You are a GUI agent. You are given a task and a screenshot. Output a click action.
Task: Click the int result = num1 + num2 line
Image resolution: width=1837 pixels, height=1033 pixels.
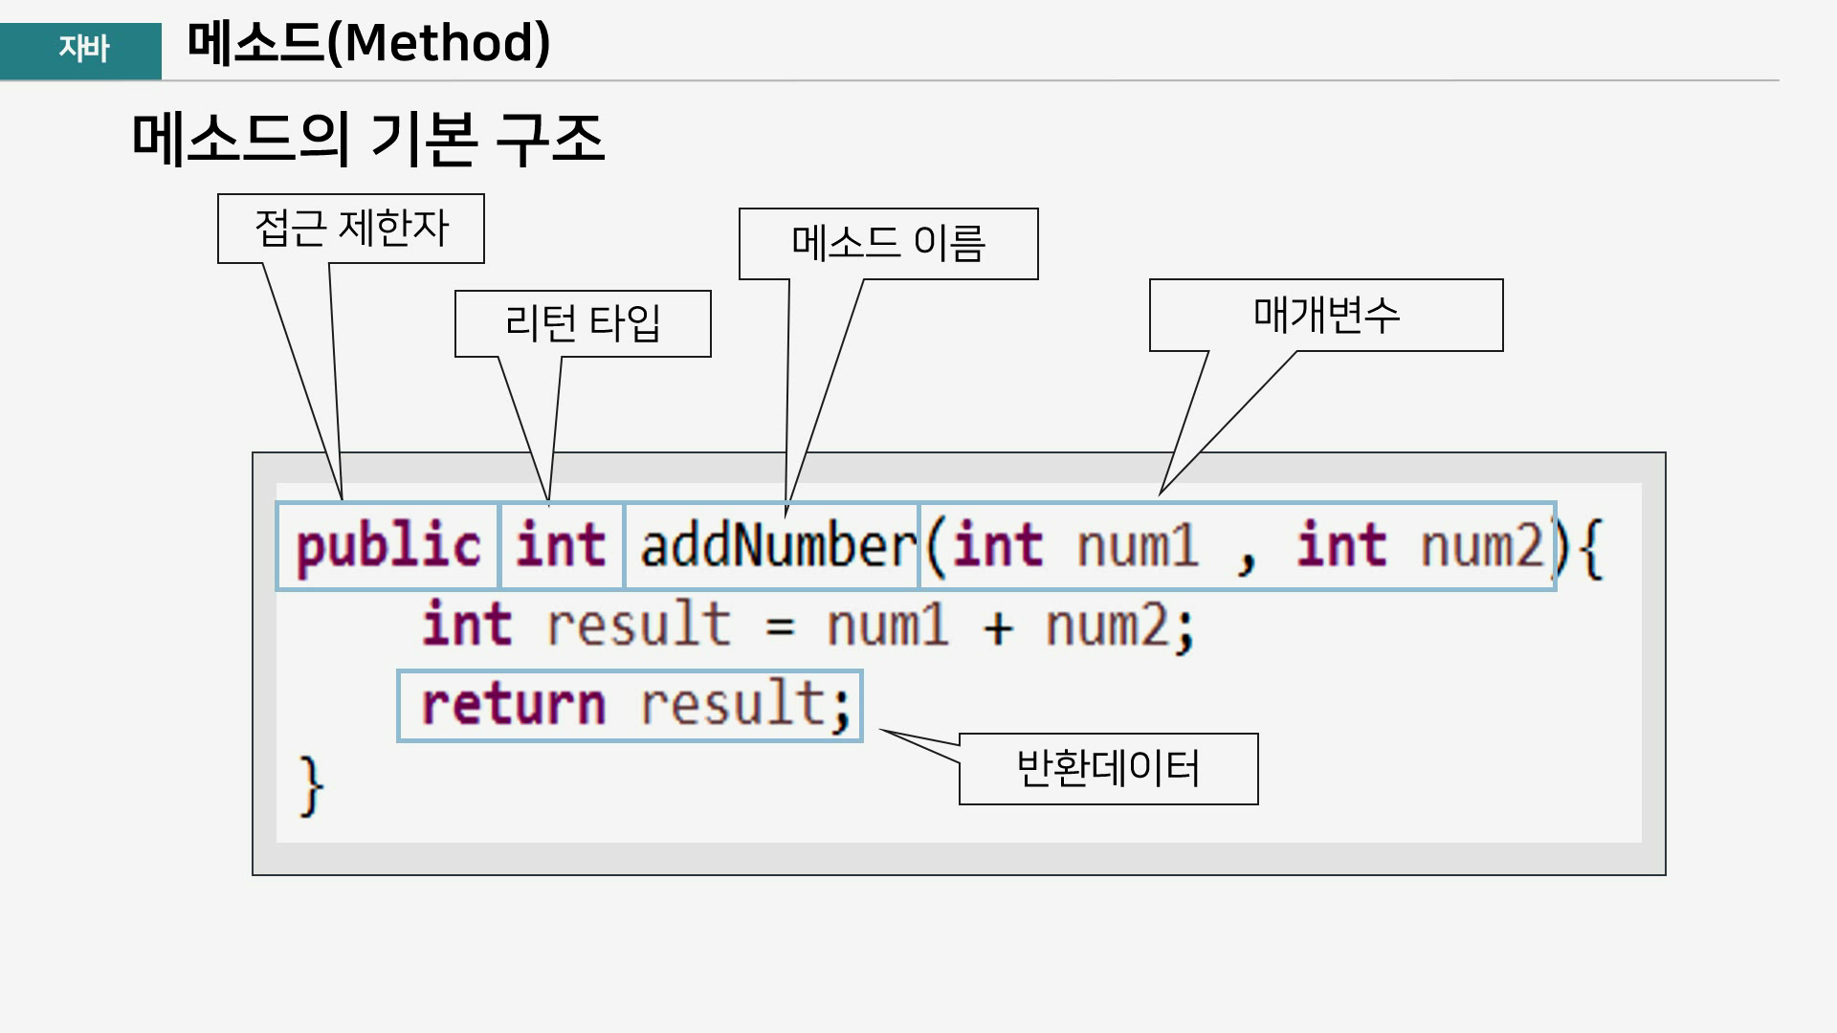808,626
